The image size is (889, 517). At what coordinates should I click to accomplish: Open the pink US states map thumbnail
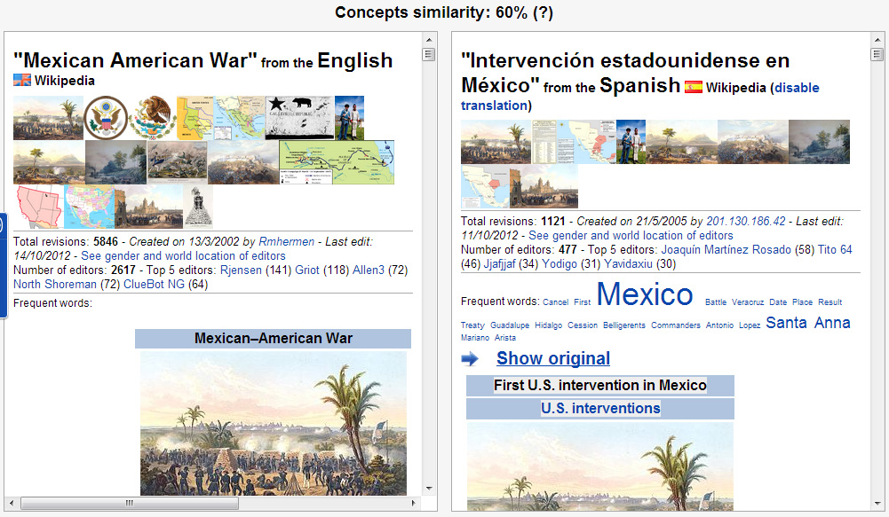[x=38, y=207]
